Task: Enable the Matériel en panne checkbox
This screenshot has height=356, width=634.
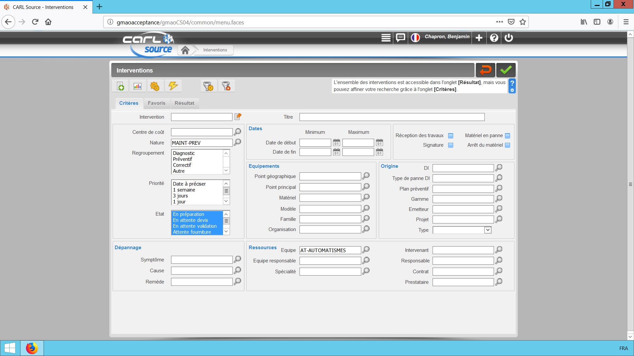Action: pos(508,136)
